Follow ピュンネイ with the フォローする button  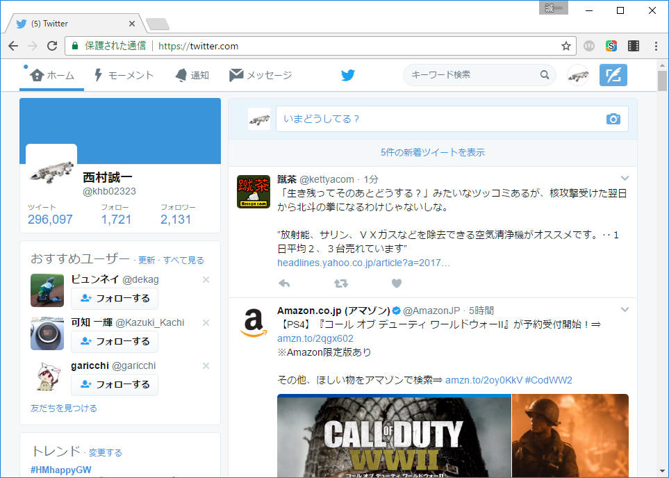point(115,298)
